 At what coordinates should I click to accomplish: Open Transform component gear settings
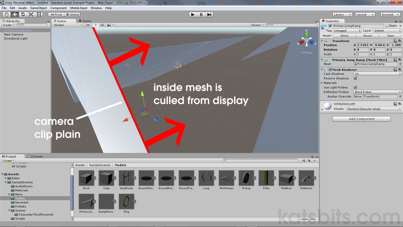(x=400, y=41)
